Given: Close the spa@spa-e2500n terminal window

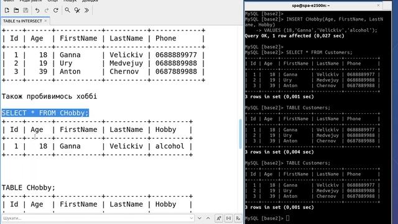Looking at the screenshot, I should point(378,5).
